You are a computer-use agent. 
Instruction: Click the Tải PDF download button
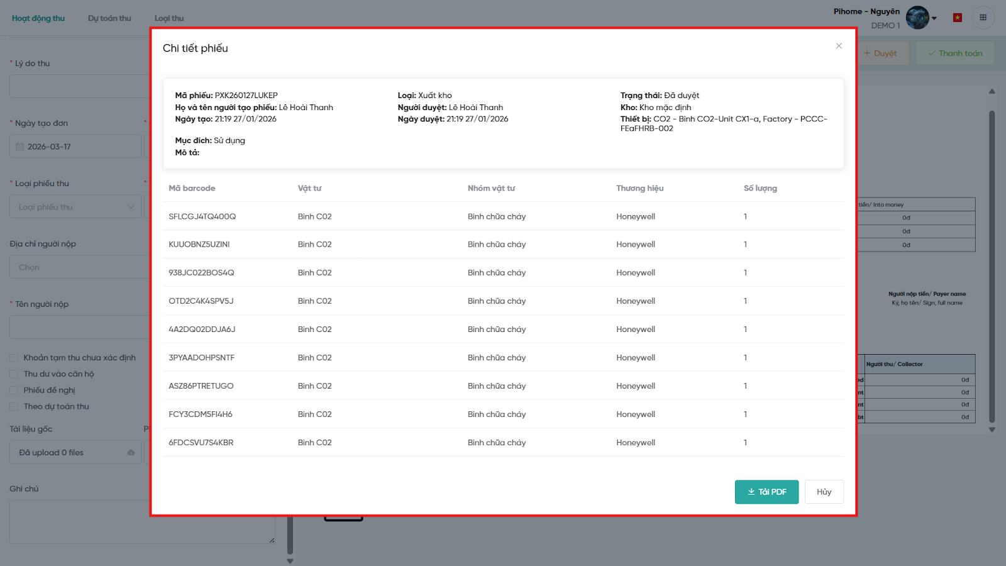[x=766, y=492]
